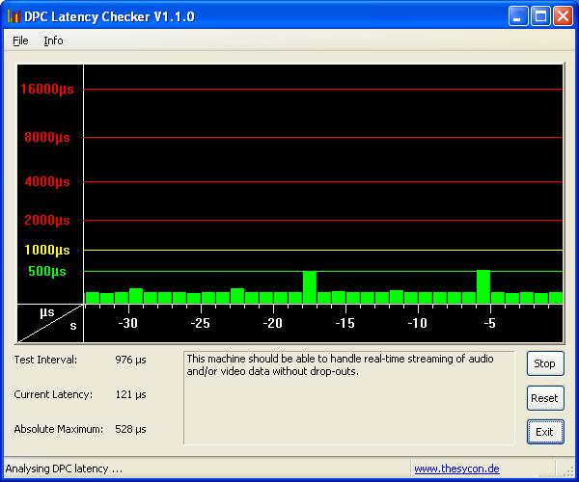Click the Exit button
Viewport: 579px width, 482px height.
545,432
